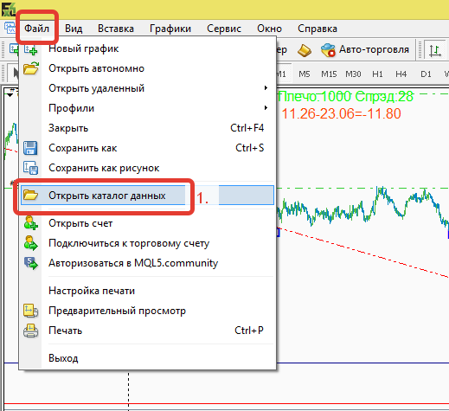Expand the Профили submenu arrow
This screenshot has width=449, height=411.
266,108
